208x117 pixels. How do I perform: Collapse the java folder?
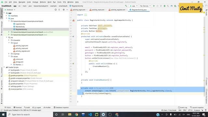(x=6, y=19)
